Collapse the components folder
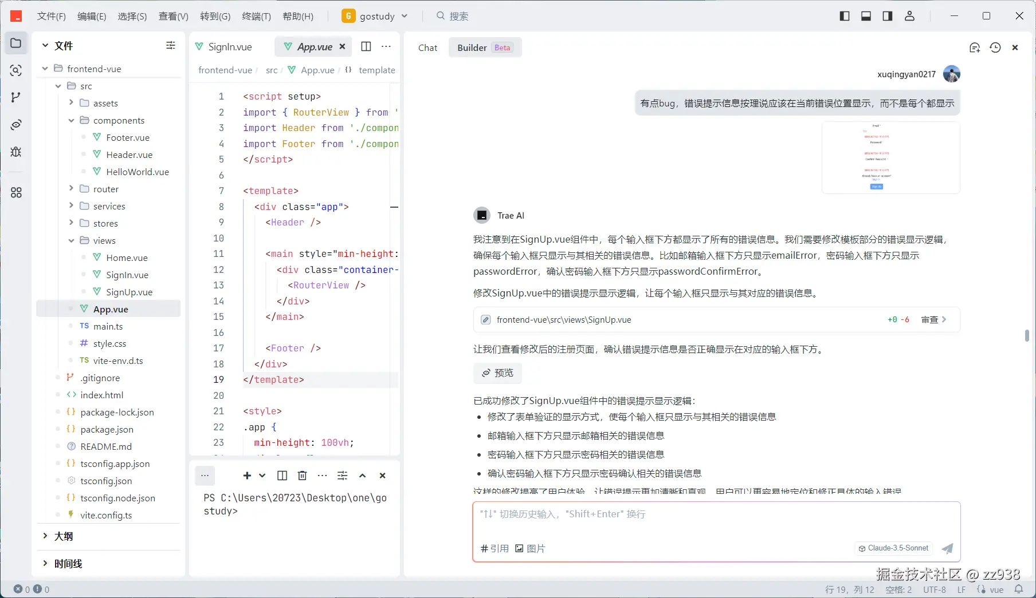The image size is (1036, 598). (x=71, y=120)
